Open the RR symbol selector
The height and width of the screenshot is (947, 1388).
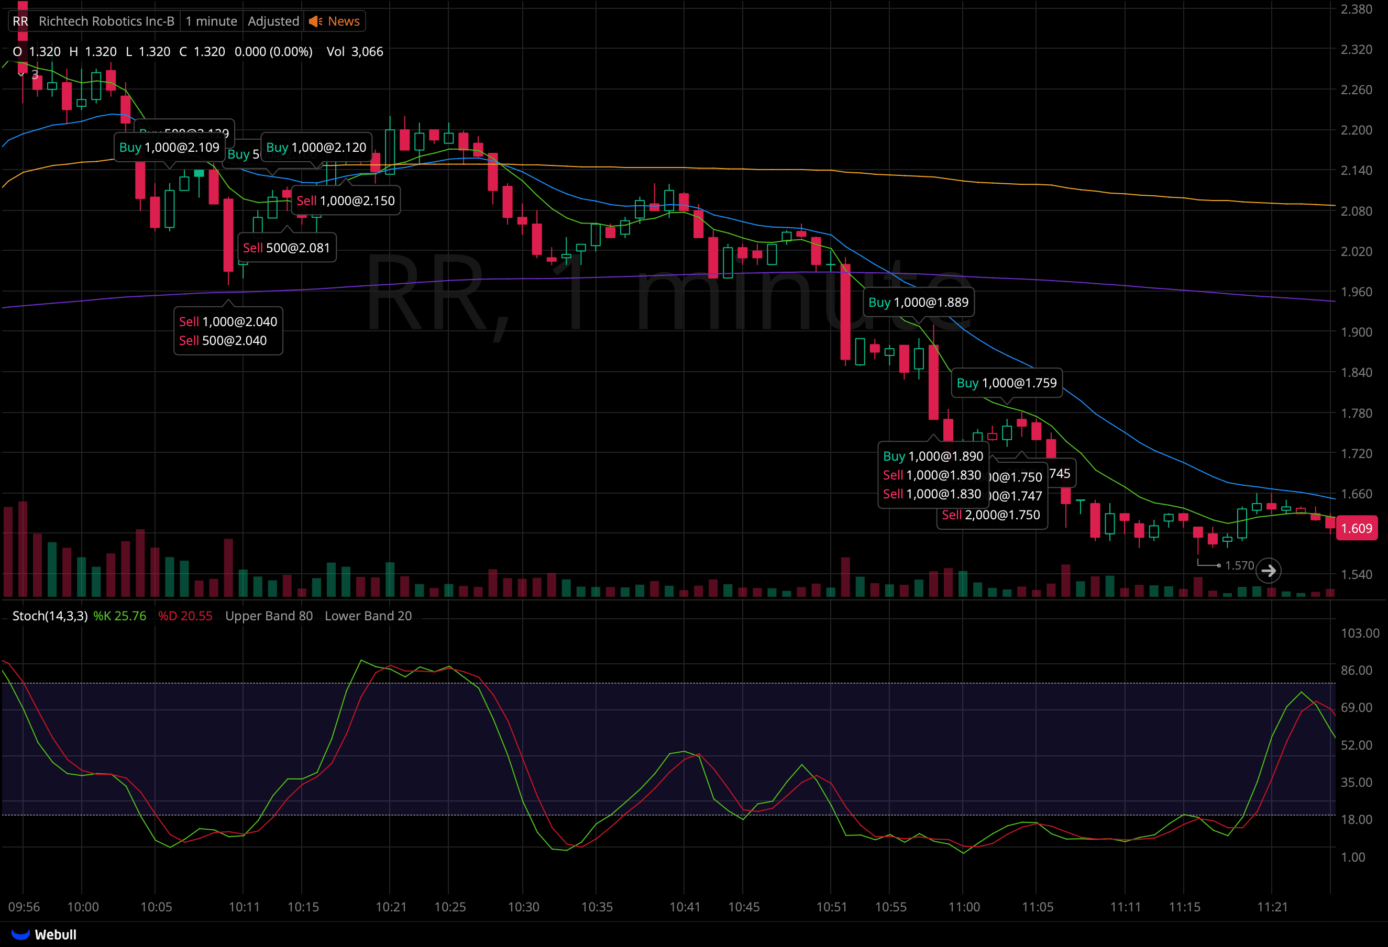pyautogui.click(x=20, y=21)
